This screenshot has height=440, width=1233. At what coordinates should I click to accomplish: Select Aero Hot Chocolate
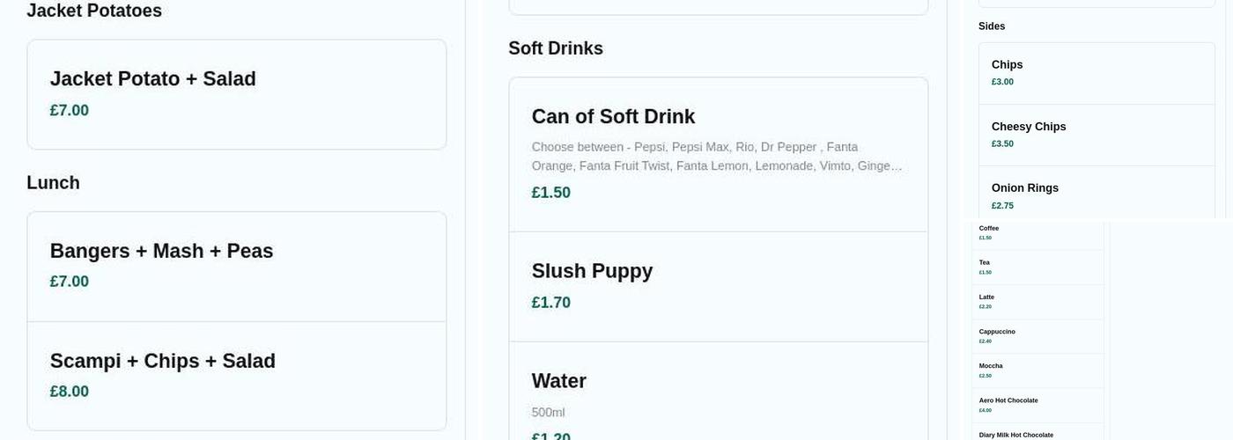coord(1037,405)
